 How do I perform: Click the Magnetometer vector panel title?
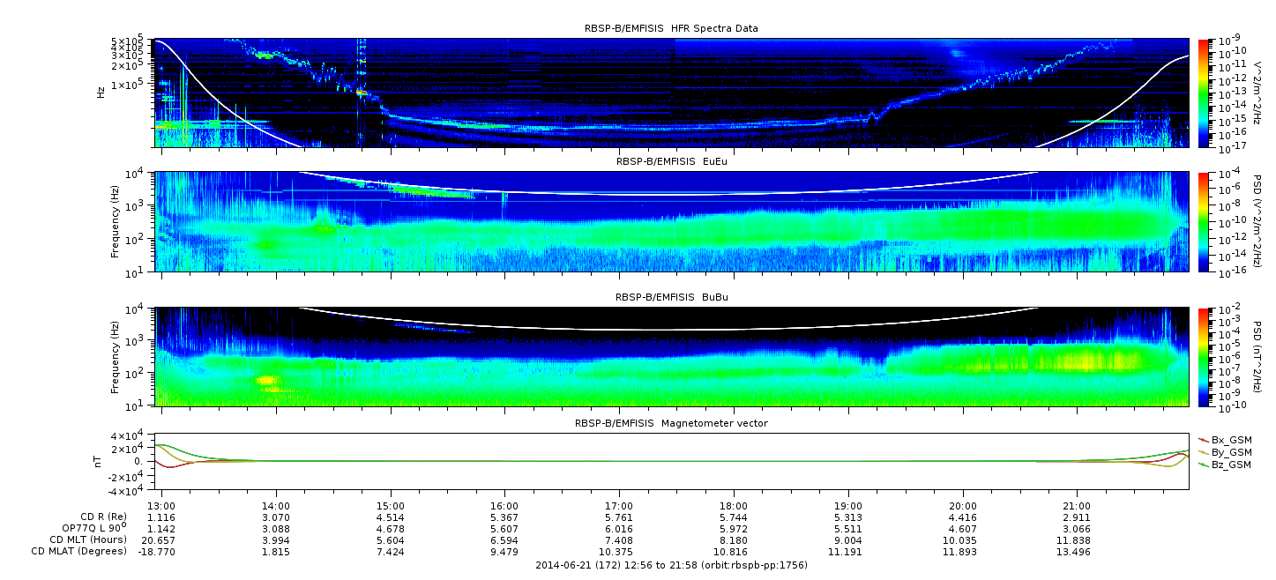point(671,423)
